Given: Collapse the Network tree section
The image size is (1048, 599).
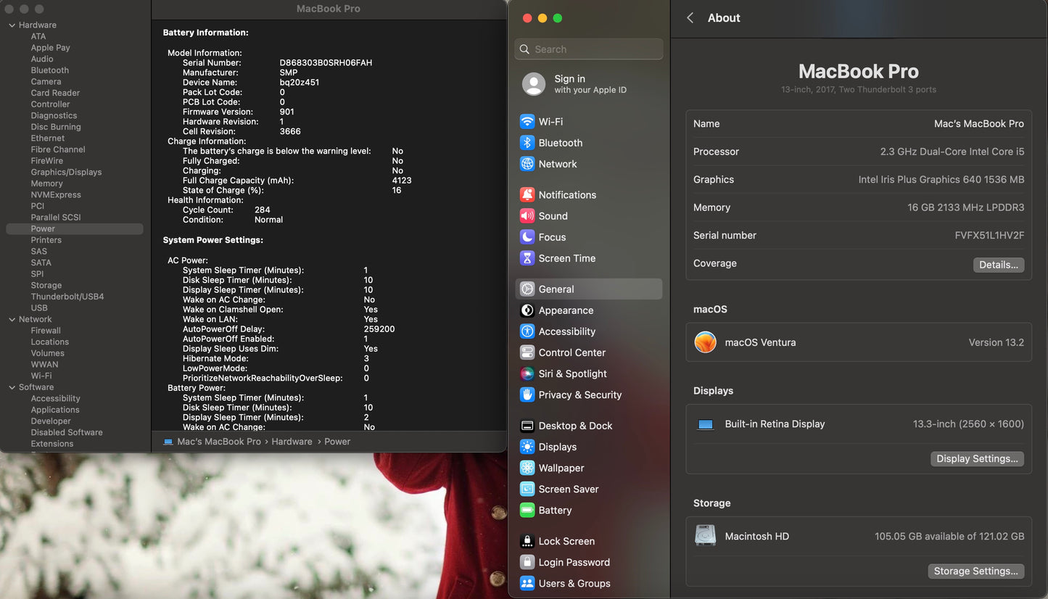Looking at the screenshot, I should [12, 320].
